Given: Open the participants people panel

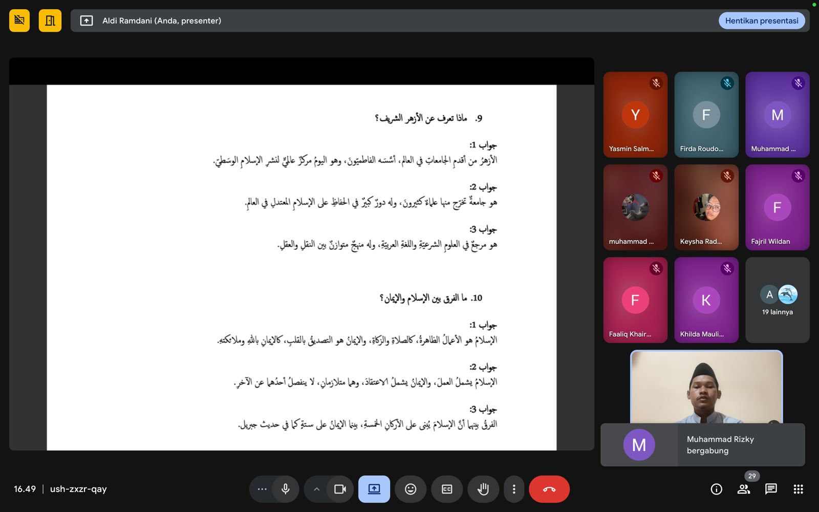Looking at the screenshot, I should click(x=744, y=489).
